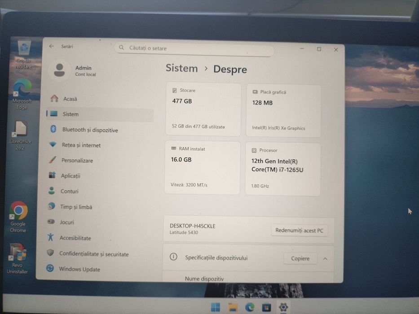Viewport: 419px width, 314px height.
Task: Open Jocuri settings page
Action: 67,222
